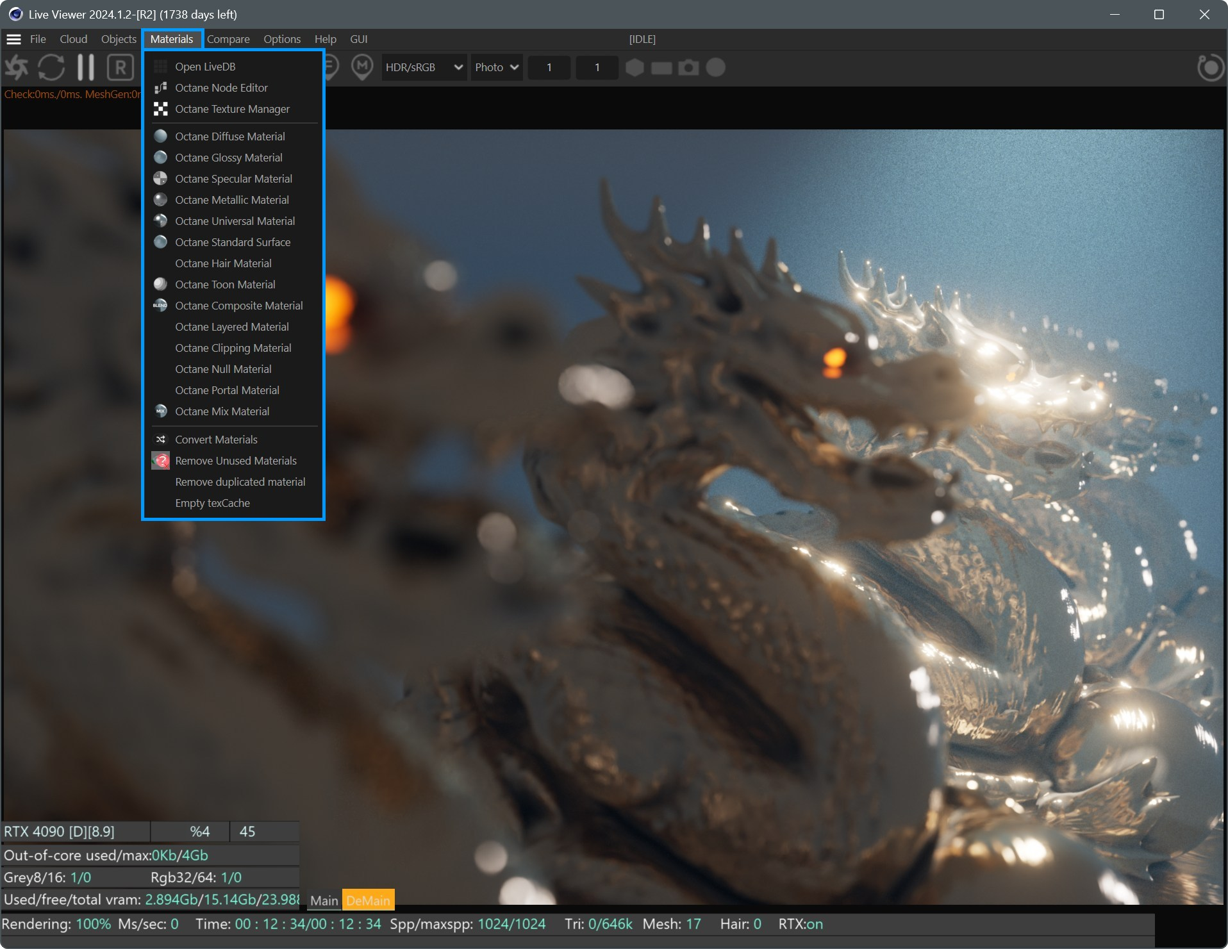Click the orbit icon at toolbar far right
Screen dimensions: 1228x949
[1209, 67]
